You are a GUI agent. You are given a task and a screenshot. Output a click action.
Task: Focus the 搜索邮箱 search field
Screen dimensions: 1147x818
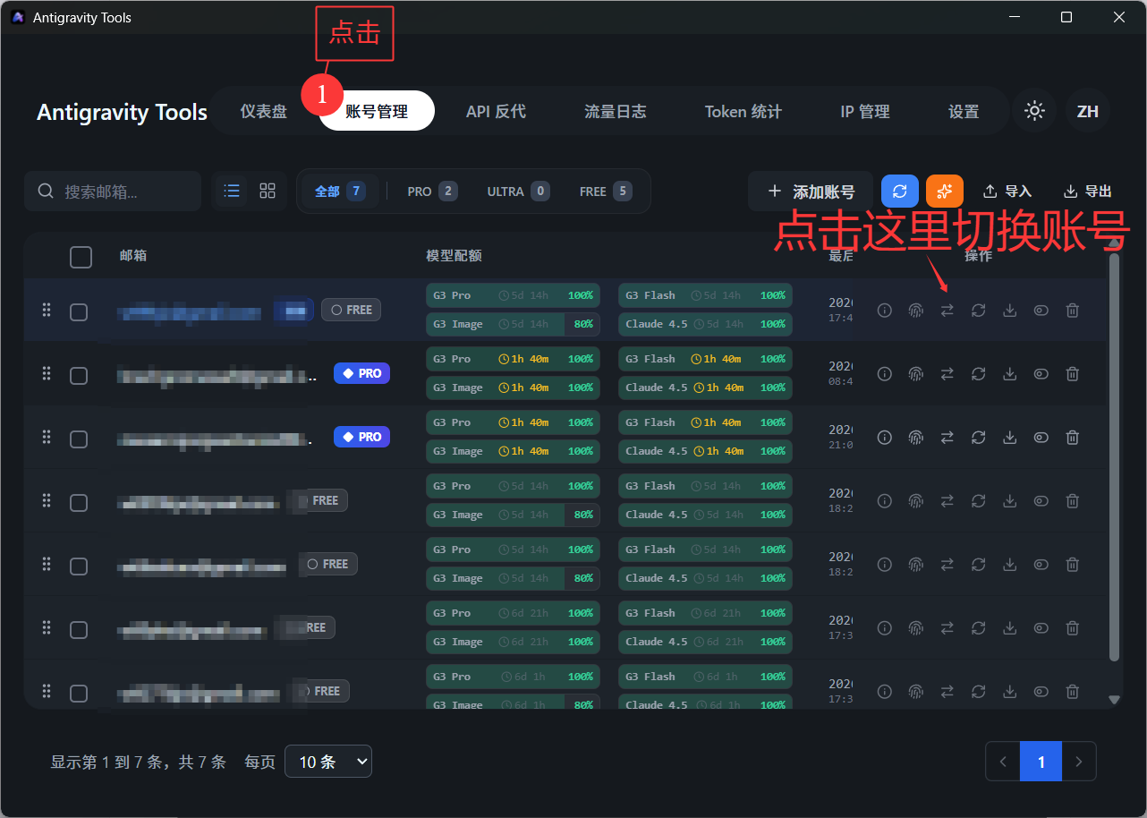coord(113,192)
